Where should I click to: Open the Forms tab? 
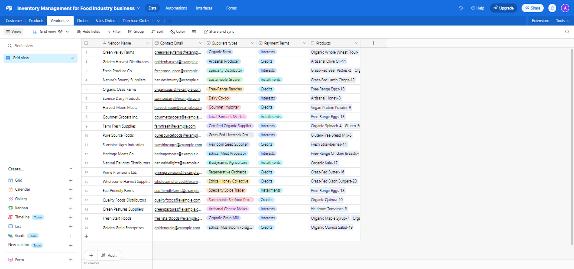pos(231,8)
